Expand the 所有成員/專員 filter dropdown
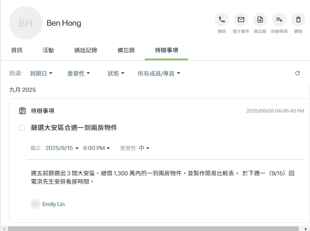310x231 pixels. (x=159, y=74)
